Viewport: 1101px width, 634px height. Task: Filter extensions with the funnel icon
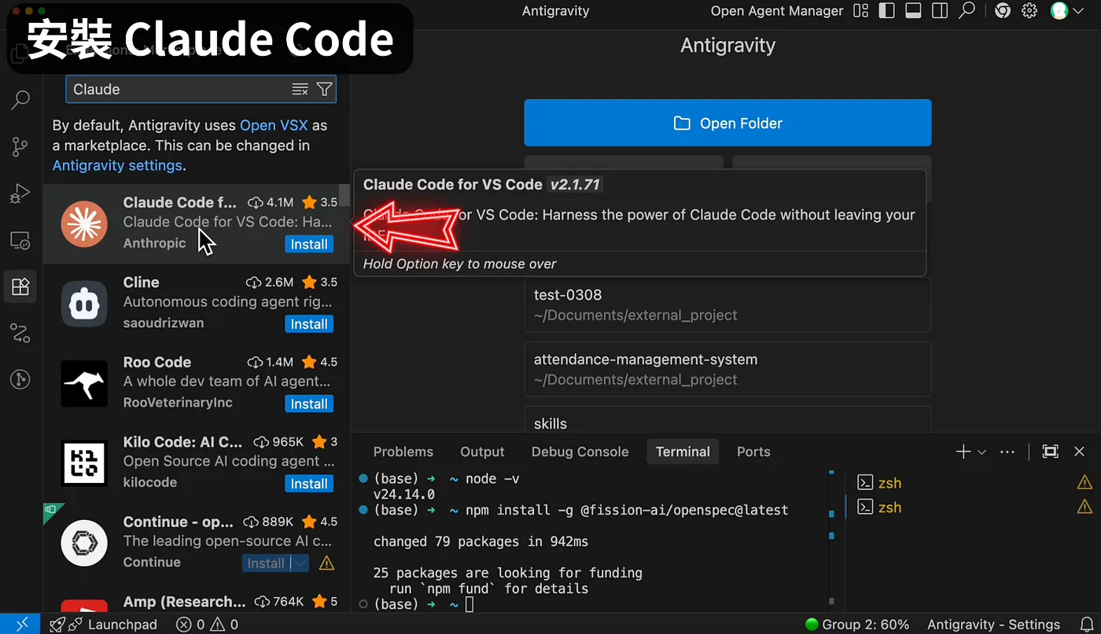324,89
